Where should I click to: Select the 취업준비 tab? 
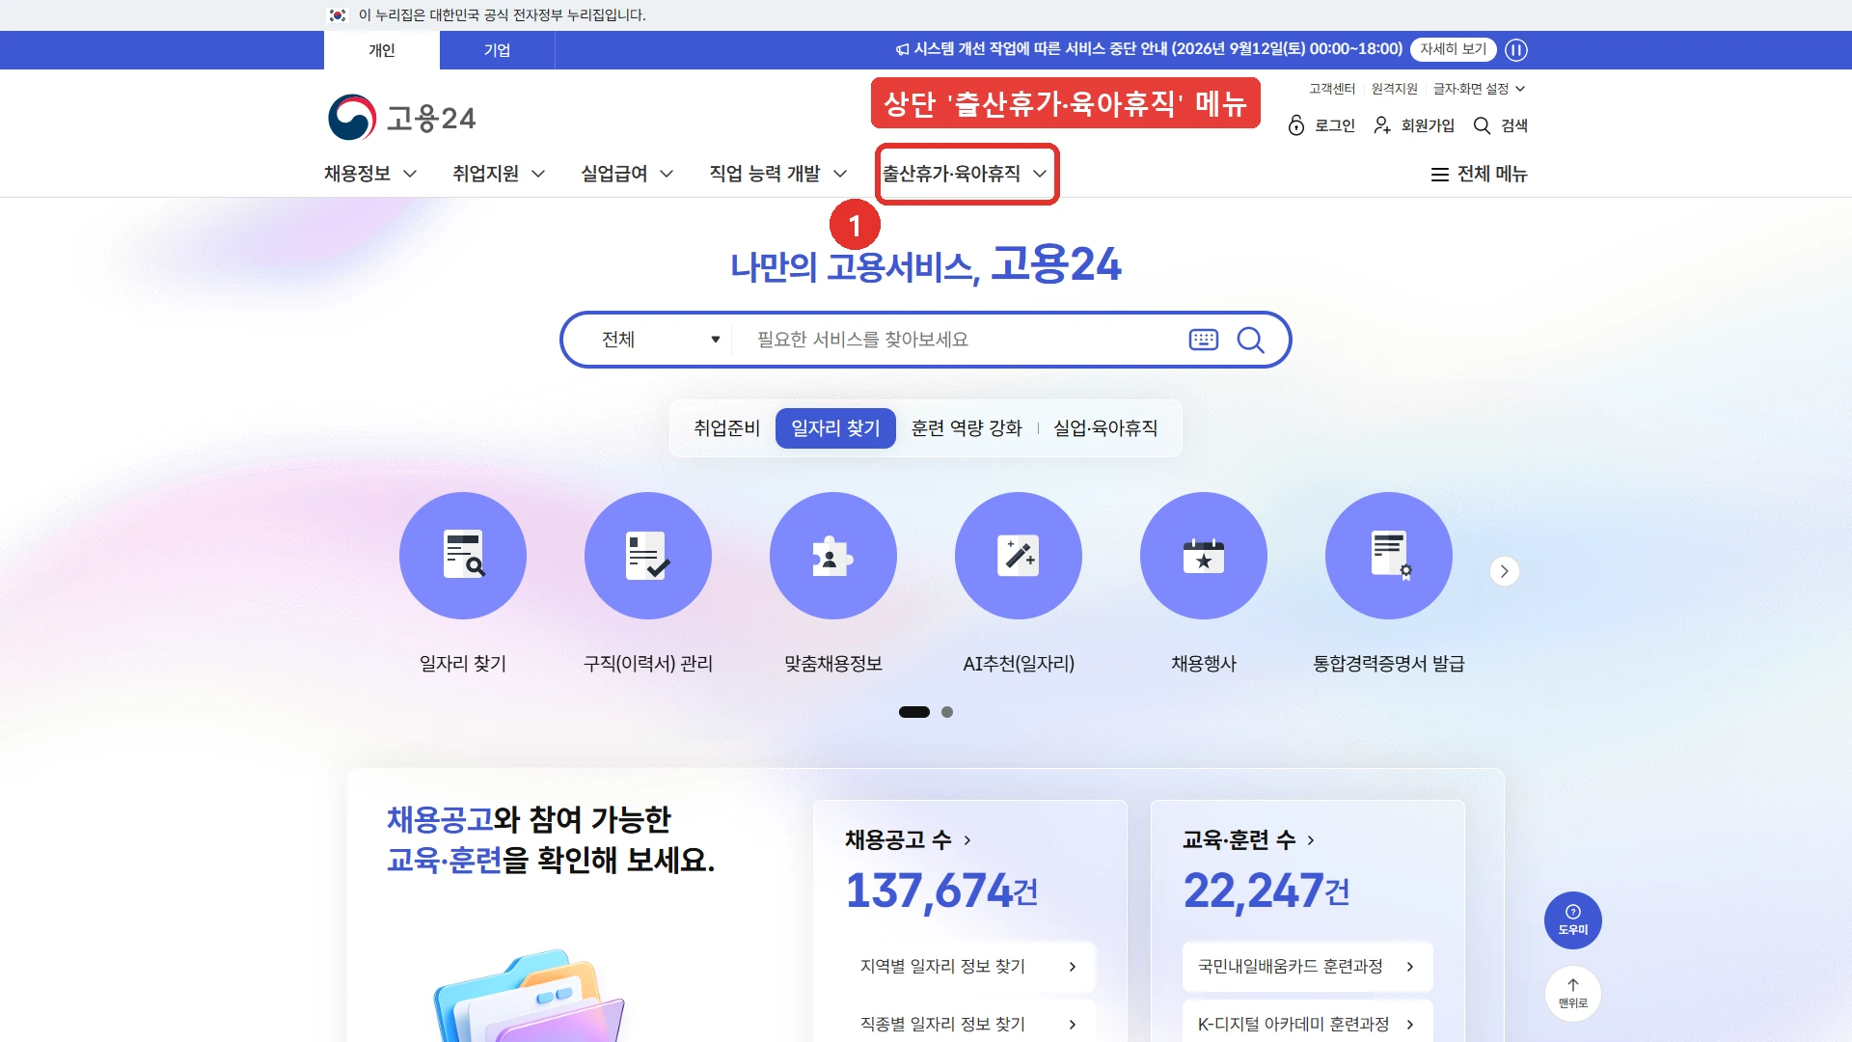point(726,428)
